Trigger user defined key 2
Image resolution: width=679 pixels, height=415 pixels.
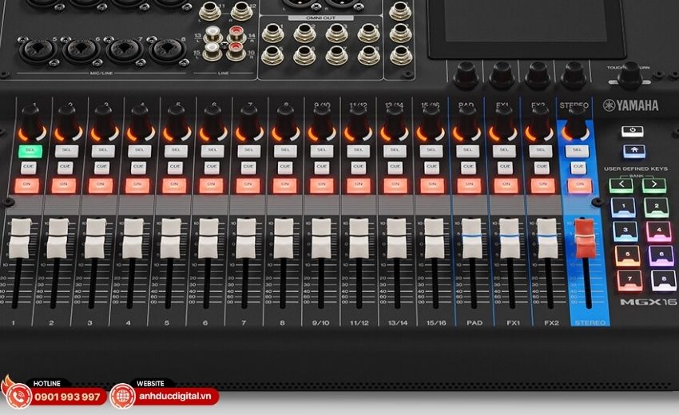point(657,207)
